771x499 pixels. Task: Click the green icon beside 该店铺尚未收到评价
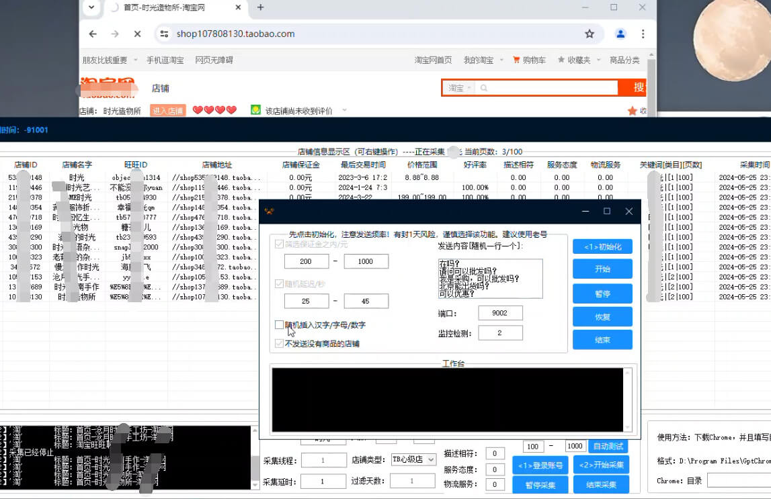click(x=257, y=109)
